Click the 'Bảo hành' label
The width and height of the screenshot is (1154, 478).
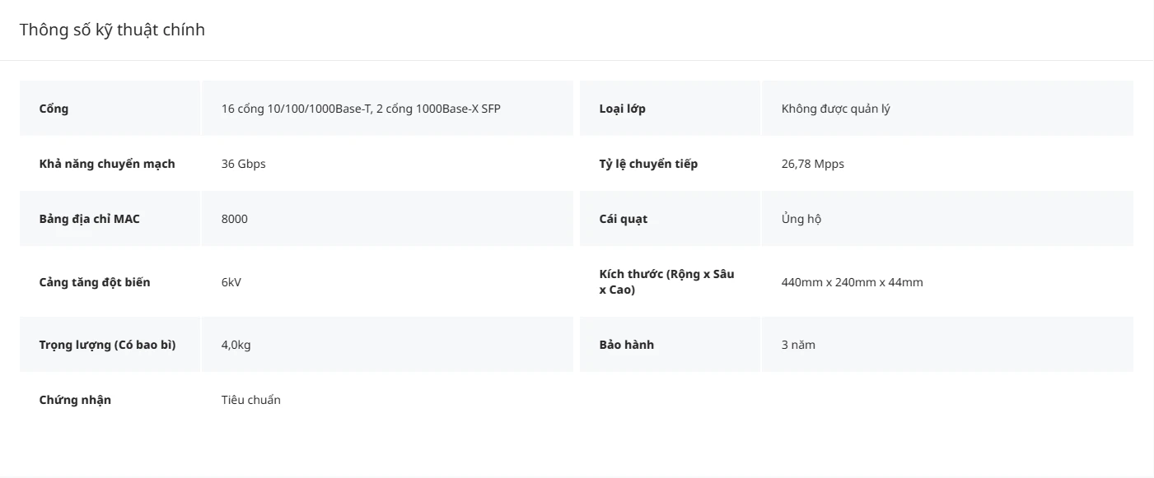627,345
